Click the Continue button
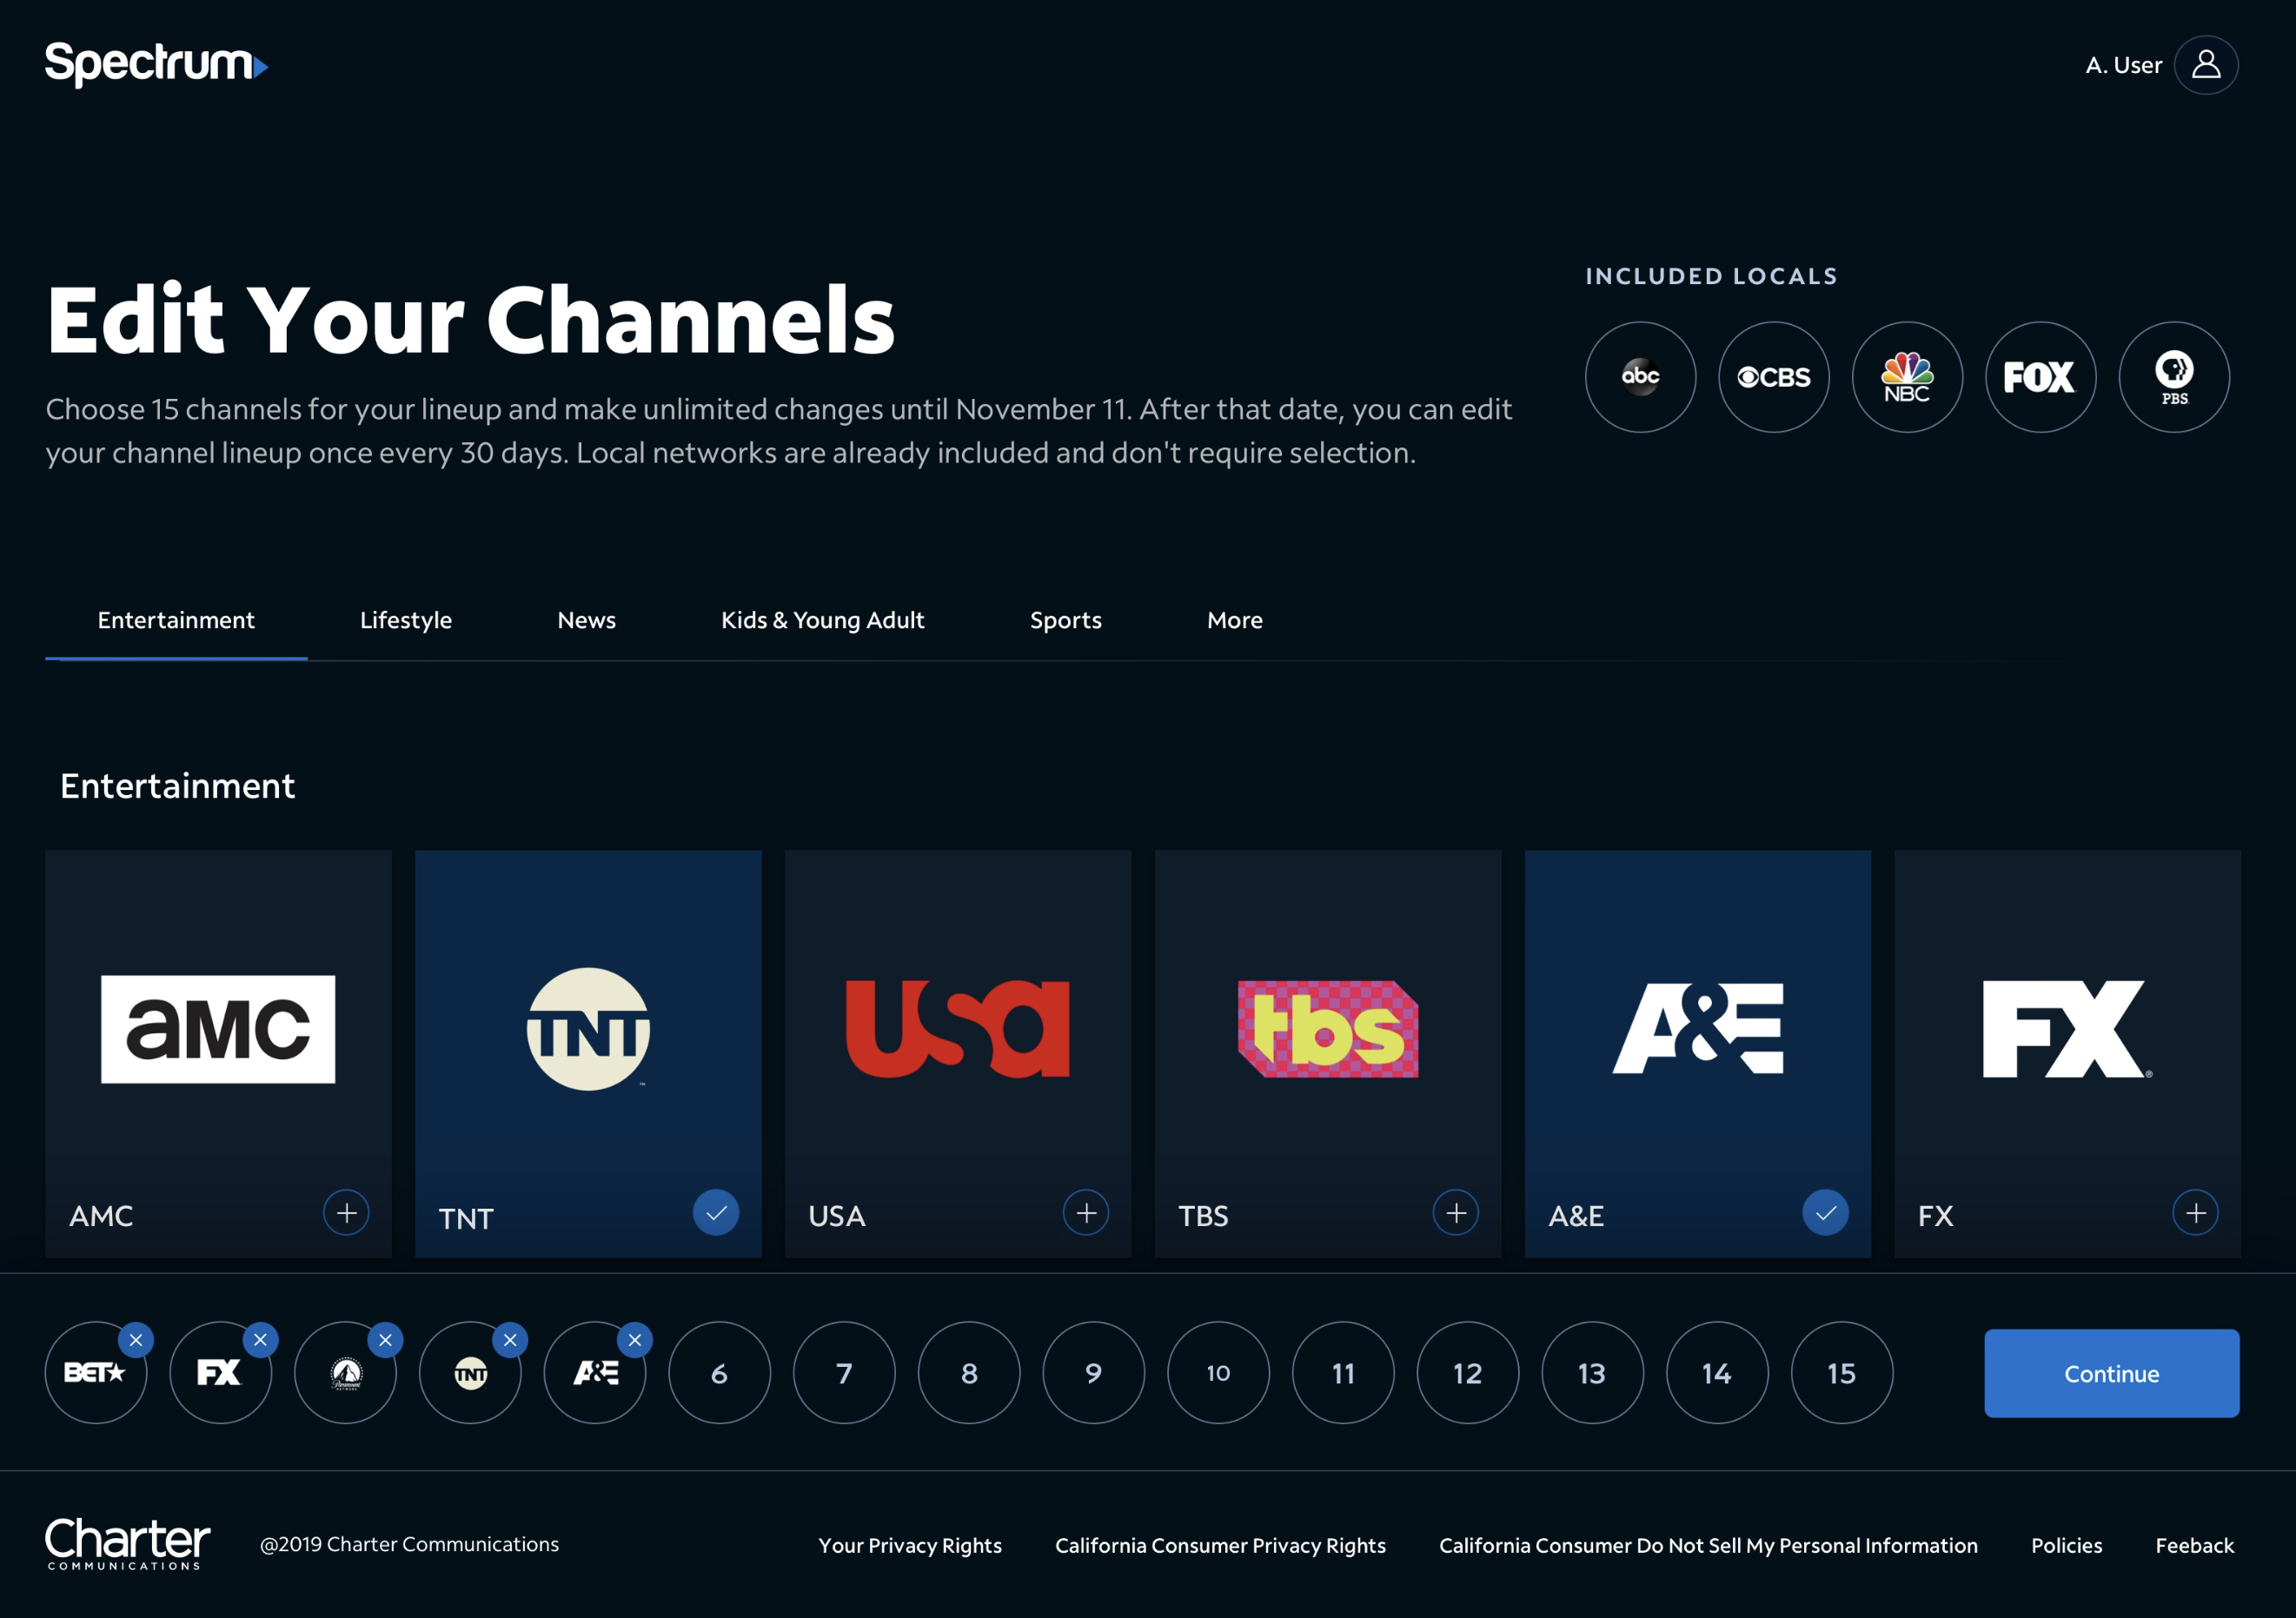 [2108, 1373]
